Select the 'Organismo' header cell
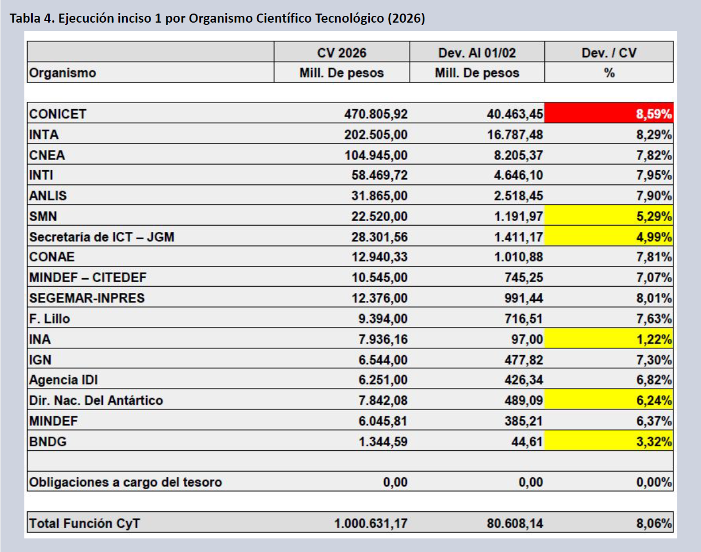701x552 pixels. 63,73
